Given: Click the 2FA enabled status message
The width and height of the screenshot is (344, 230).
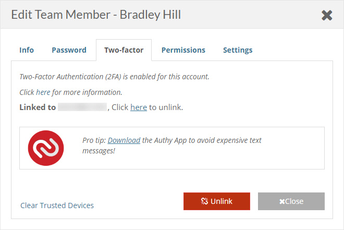Looking at the screenshot, I should (114, 77).
